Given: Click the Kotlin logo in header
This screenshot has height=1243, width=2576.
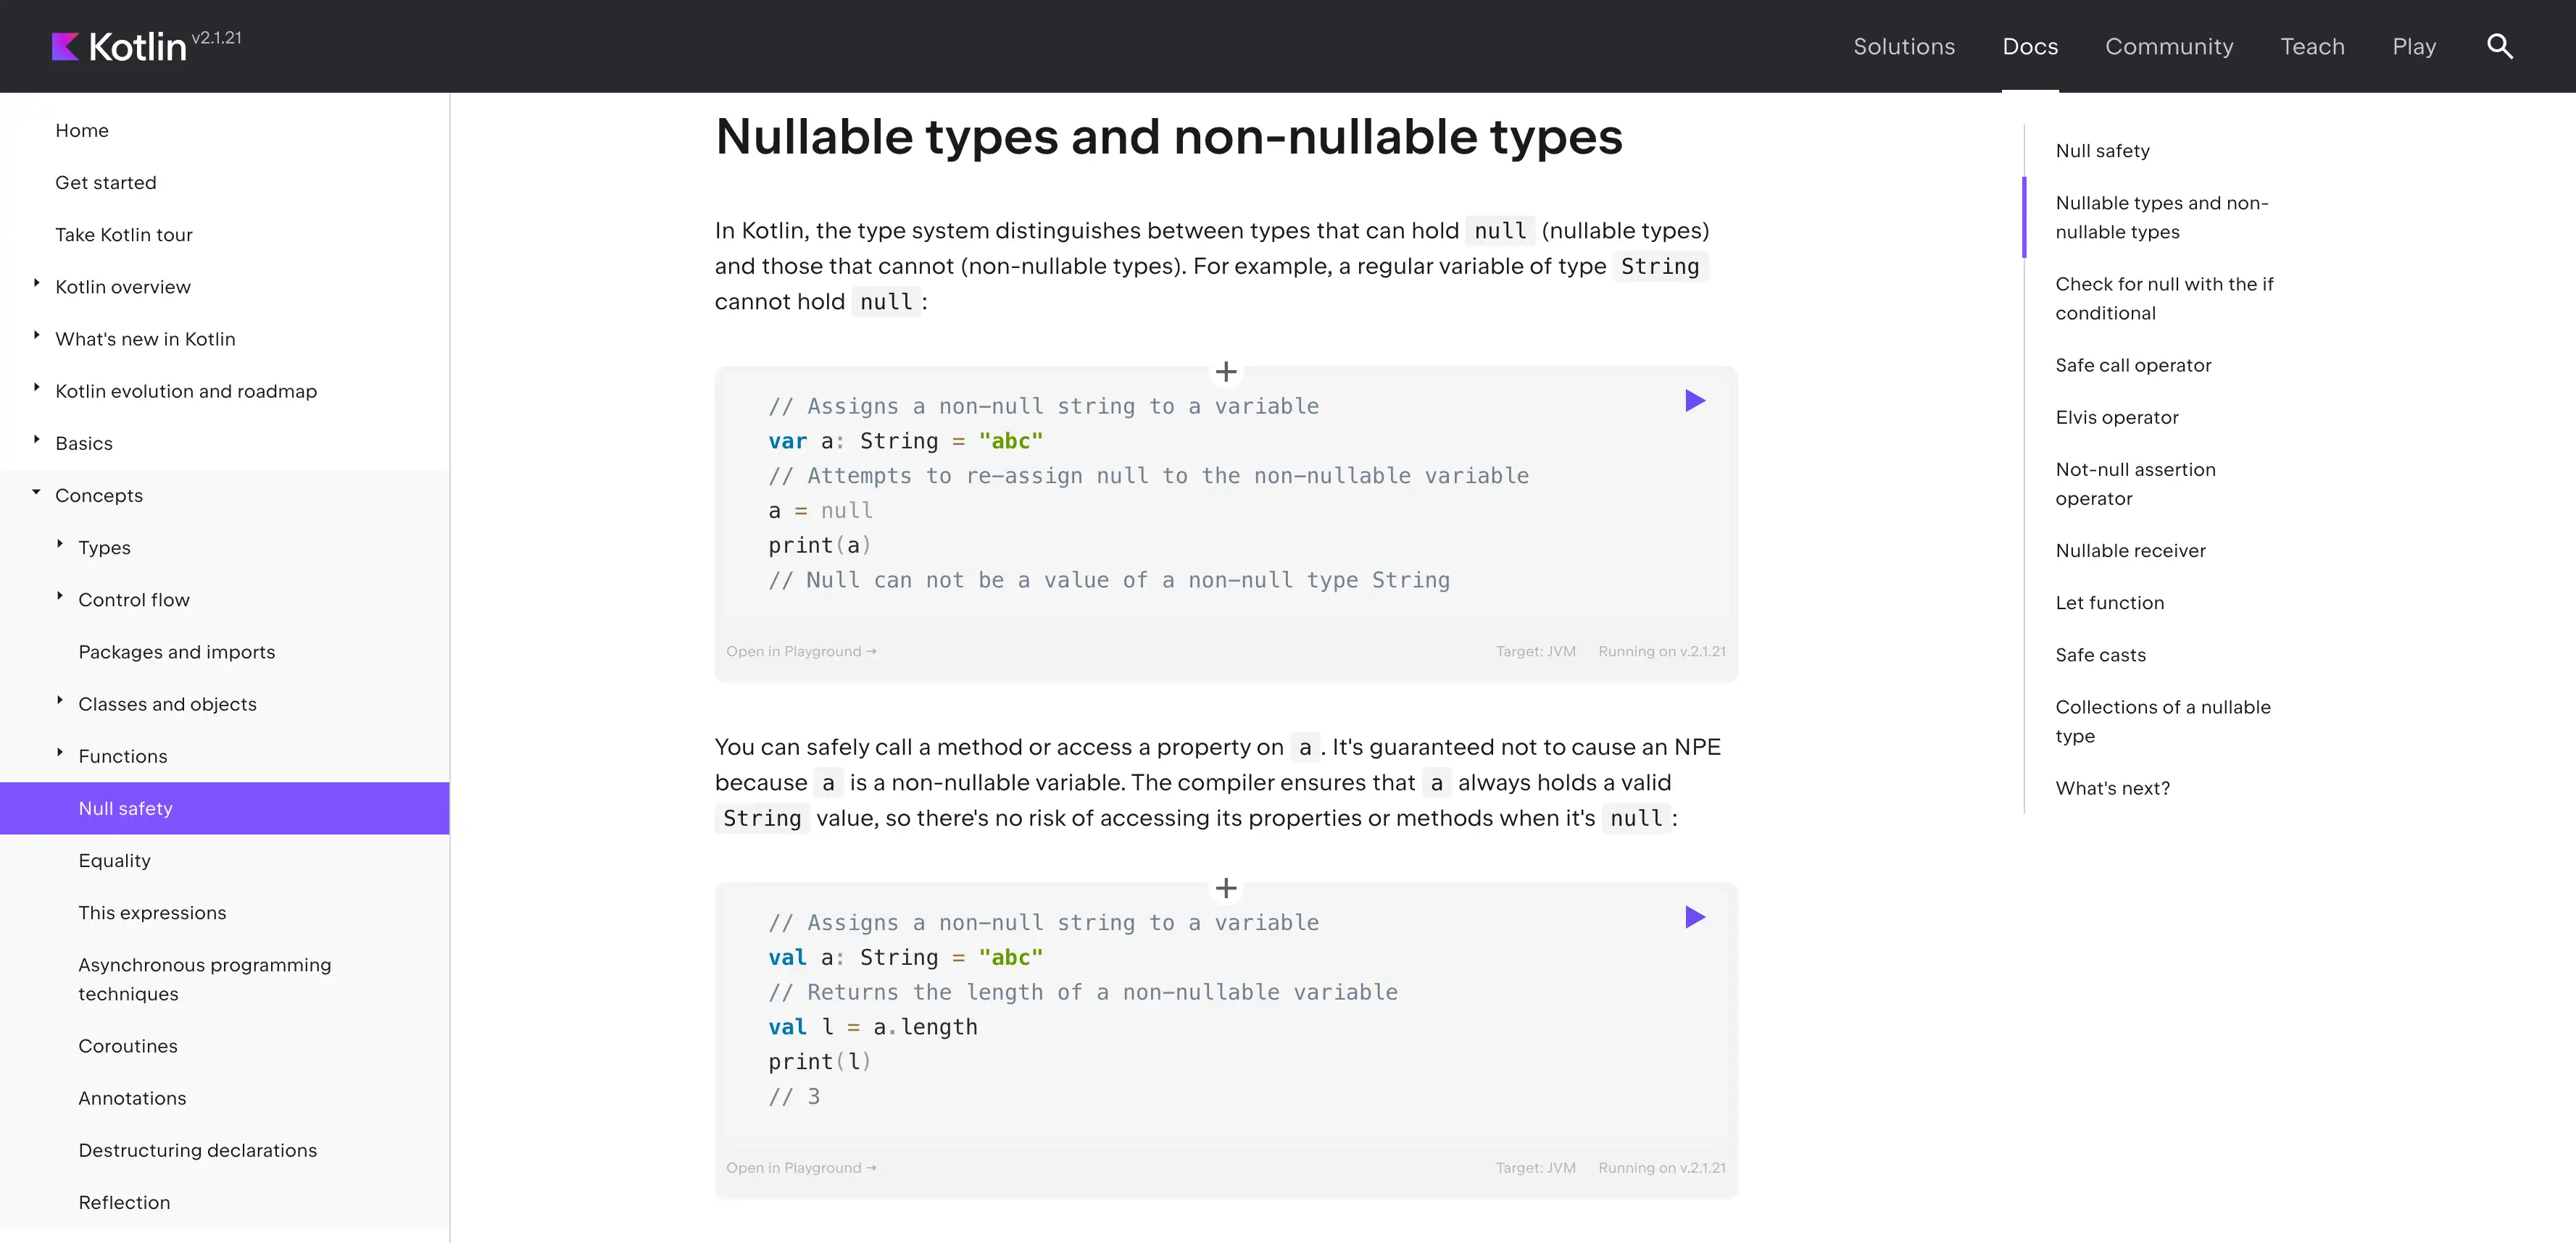Looking at the screenshot, I should point(119,46).
